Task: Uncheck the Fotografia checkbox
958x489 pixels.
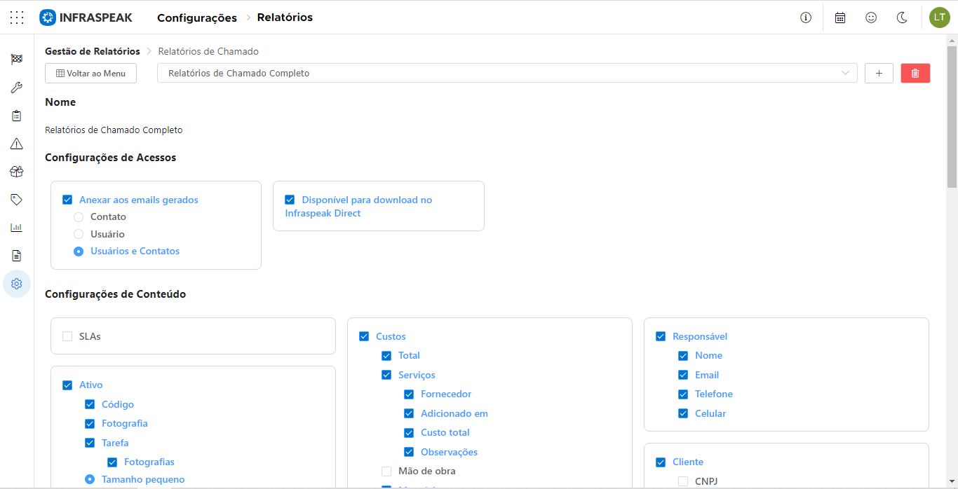Action: tap(90, 423)
